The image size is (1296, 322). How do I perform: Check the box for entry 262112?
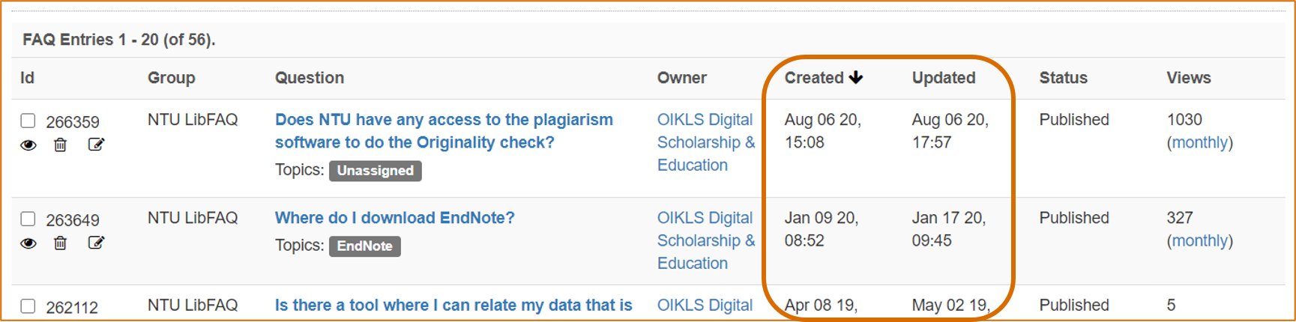pyautogui.click(x=28, y=306)
